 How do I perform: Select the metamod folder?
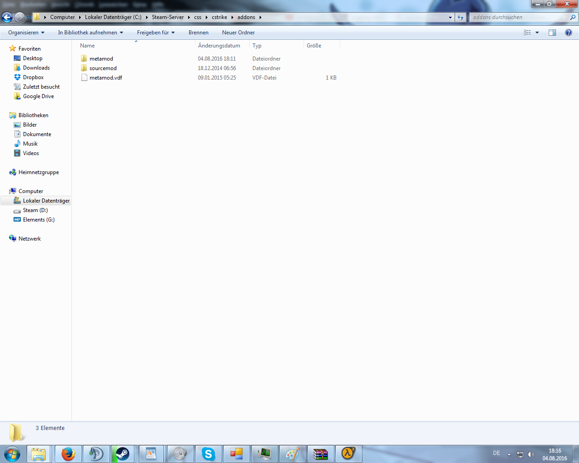click(101, 59)
